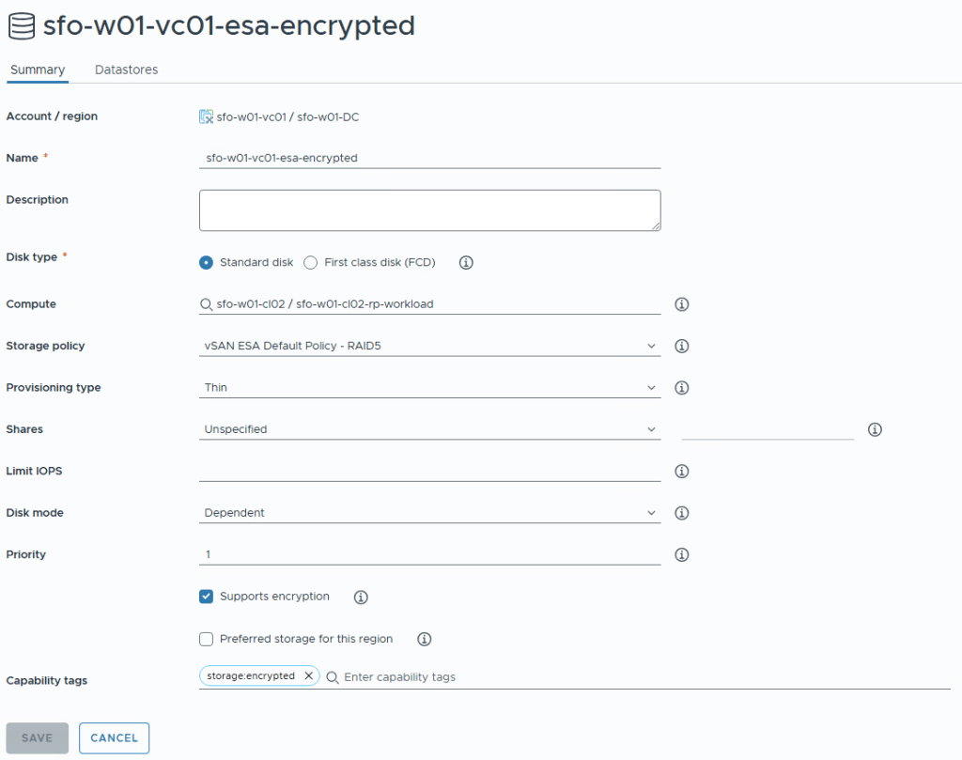Expand the Provisioning type dropdown
This screenshot has height=760, width=962.
tap(429, 388)
